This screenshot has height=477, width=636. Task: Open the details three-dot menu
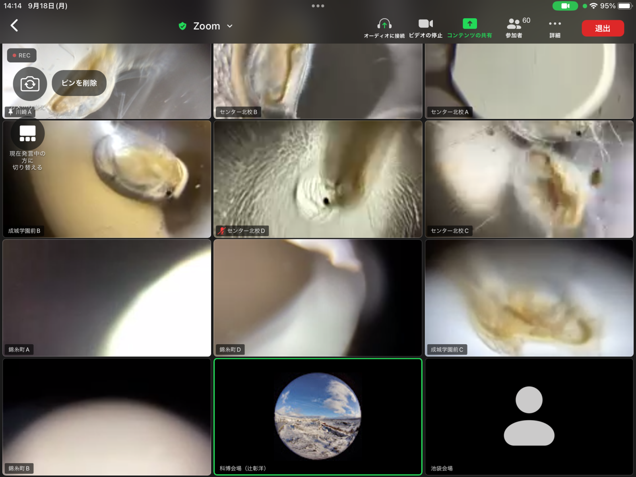point(555,24)
